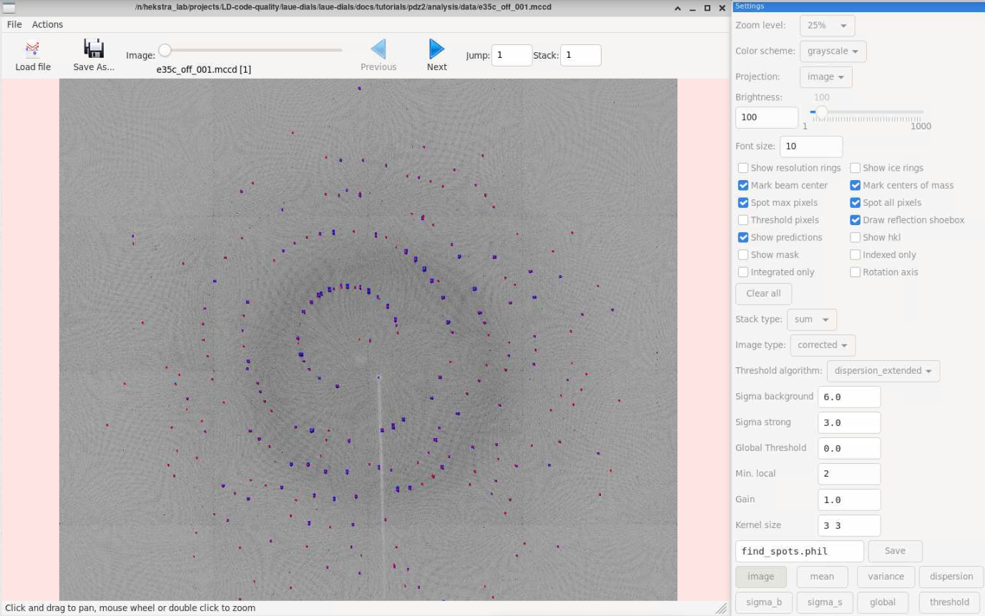
Task: Click the Font size field
Action: click(x=811, y=146)
